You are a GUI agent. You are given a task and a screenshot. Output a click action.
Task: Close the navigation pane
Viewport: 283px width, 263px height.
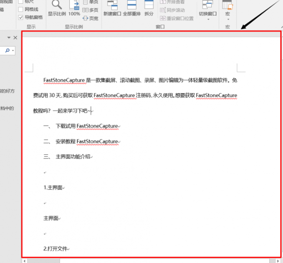coord(15,38)
